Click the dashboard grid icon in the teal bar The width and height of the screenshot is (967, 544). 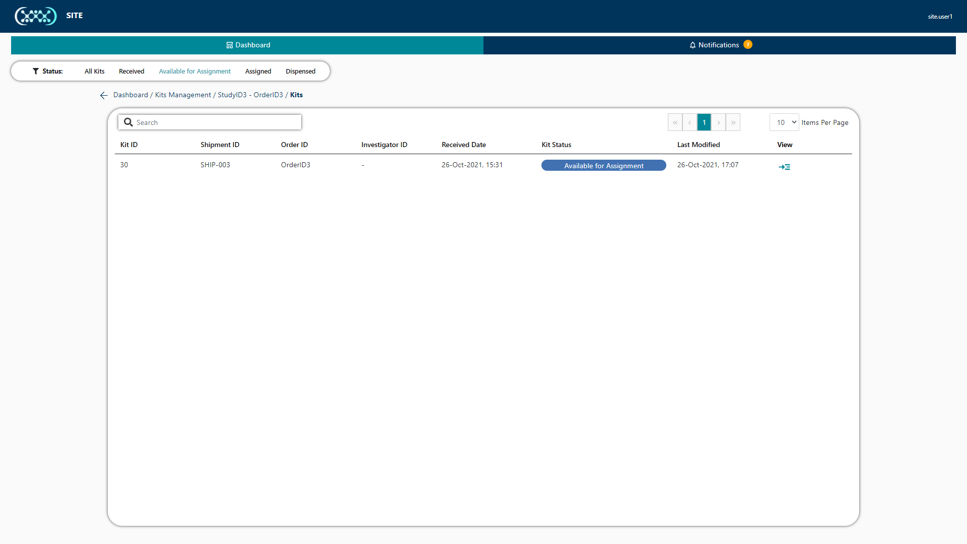[230, 45]
